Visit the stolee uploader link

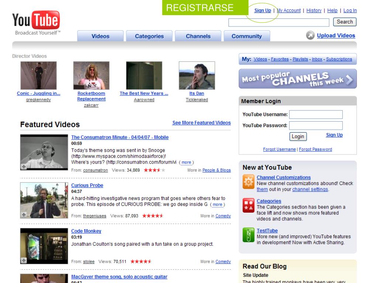(89, 262)
